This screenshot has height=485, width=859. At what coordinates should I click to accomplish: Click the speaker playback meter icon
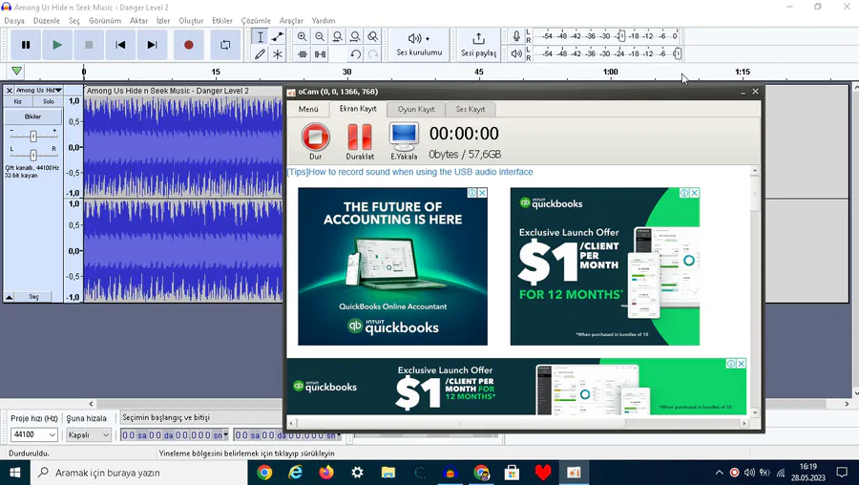[x=516, y=53]
